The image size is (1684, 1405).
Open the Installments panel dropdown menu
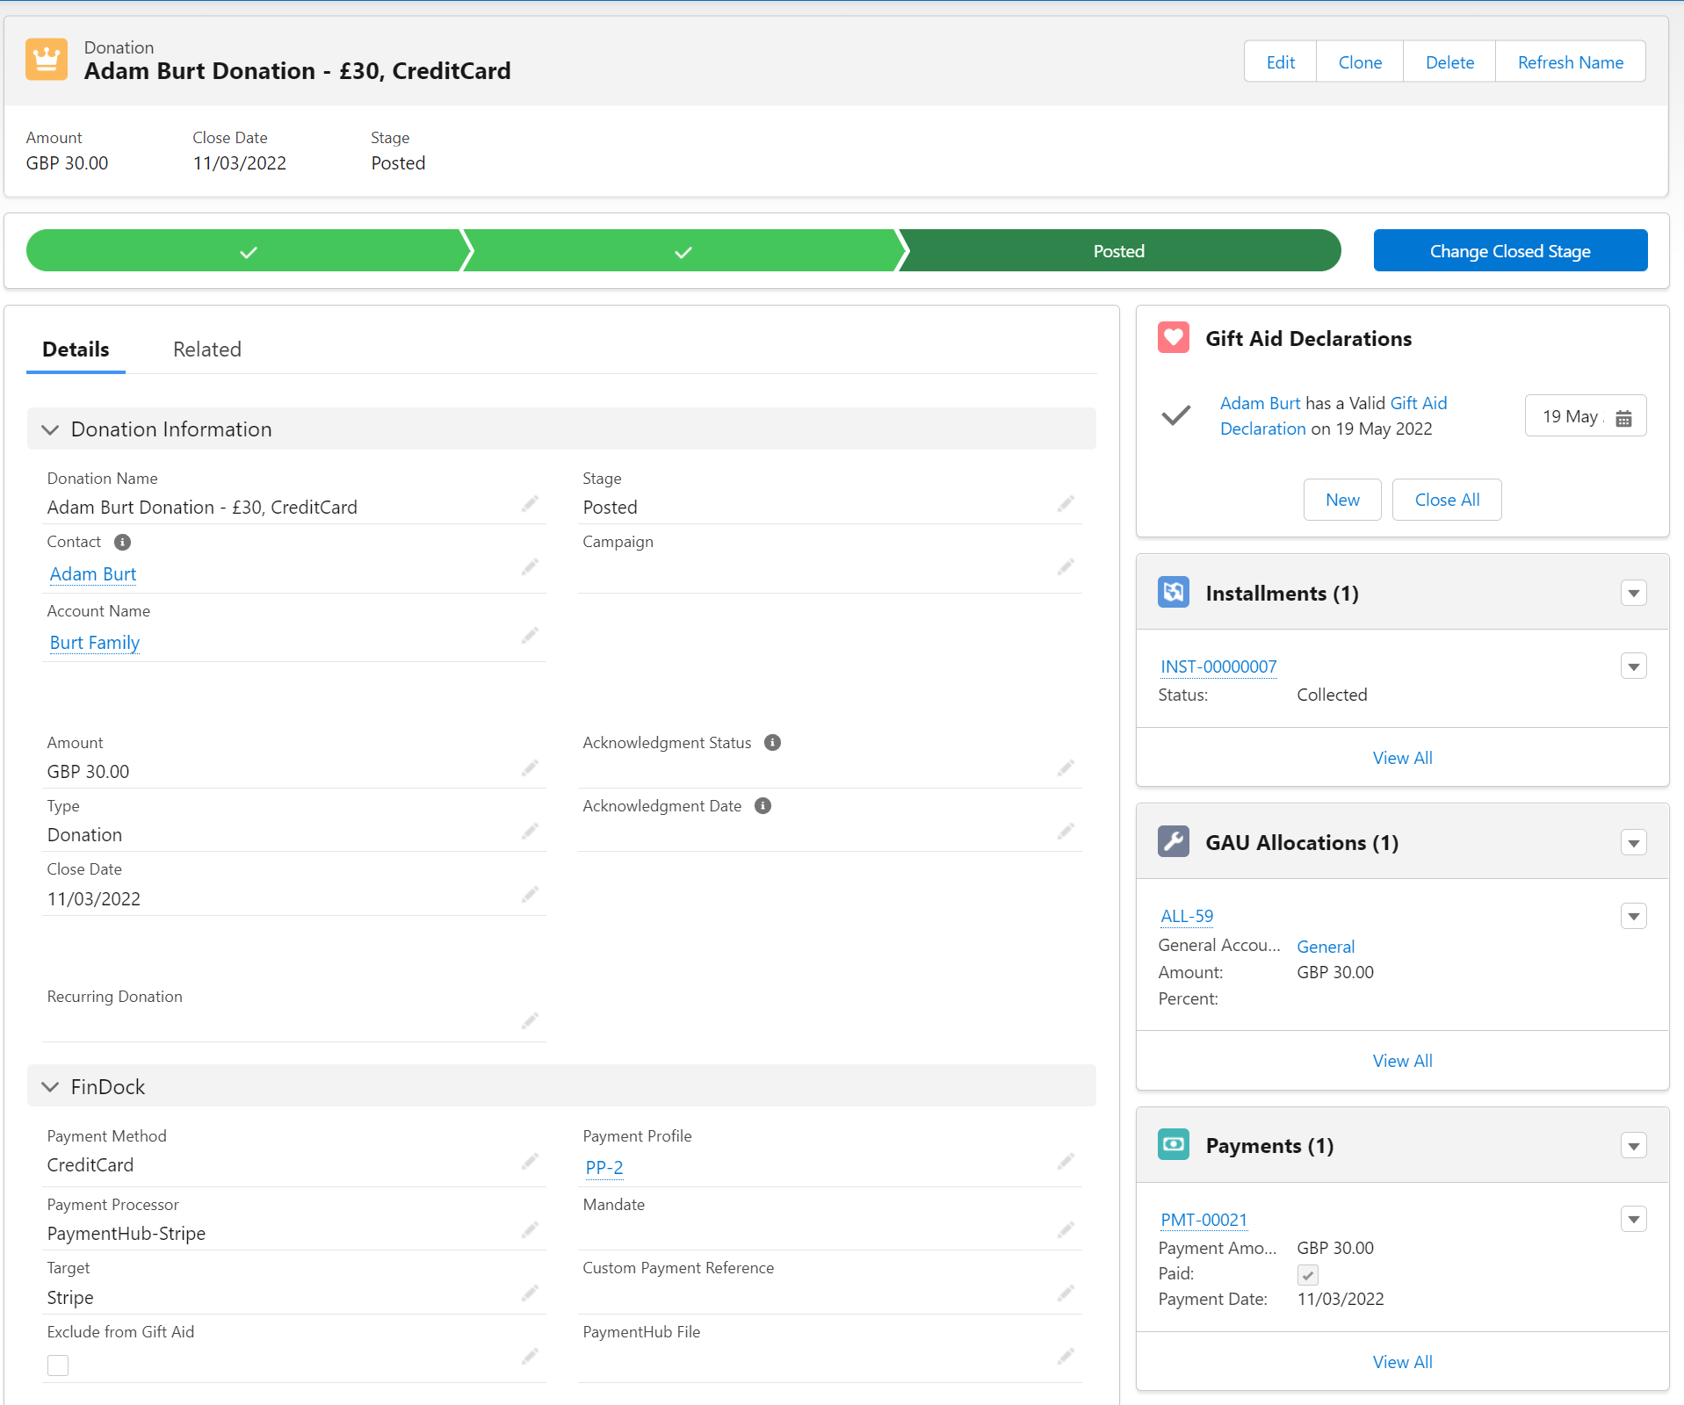(1633, 594)
